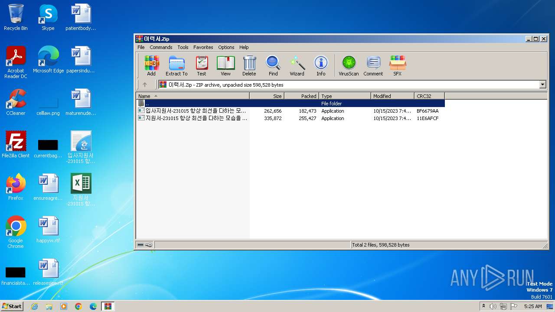Click the SFX toolbar icon
555x312 pixels.
click(398, 66)
